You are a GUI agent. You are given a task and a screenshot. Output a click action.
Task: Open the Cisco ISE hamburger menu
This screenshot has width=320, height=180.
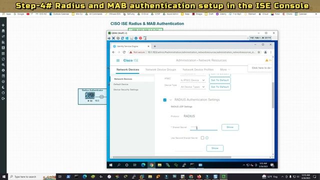click(x=118, y=60)
